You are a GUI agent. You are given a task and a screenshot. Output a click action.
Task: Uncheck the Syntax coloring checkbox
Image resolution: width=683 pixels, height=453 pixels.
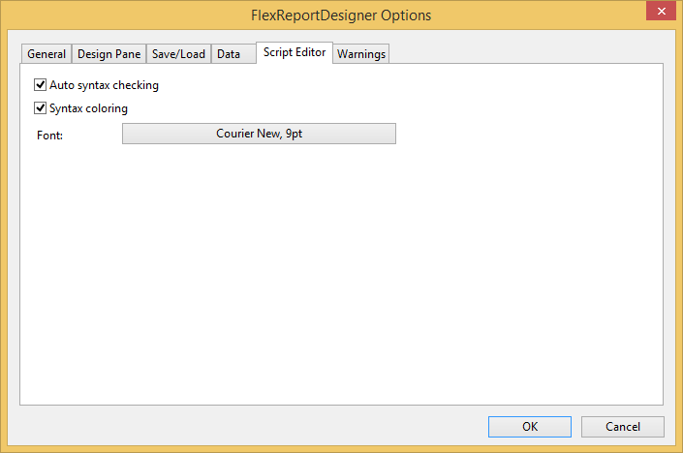pyautogui.click(x=41, y=108)
